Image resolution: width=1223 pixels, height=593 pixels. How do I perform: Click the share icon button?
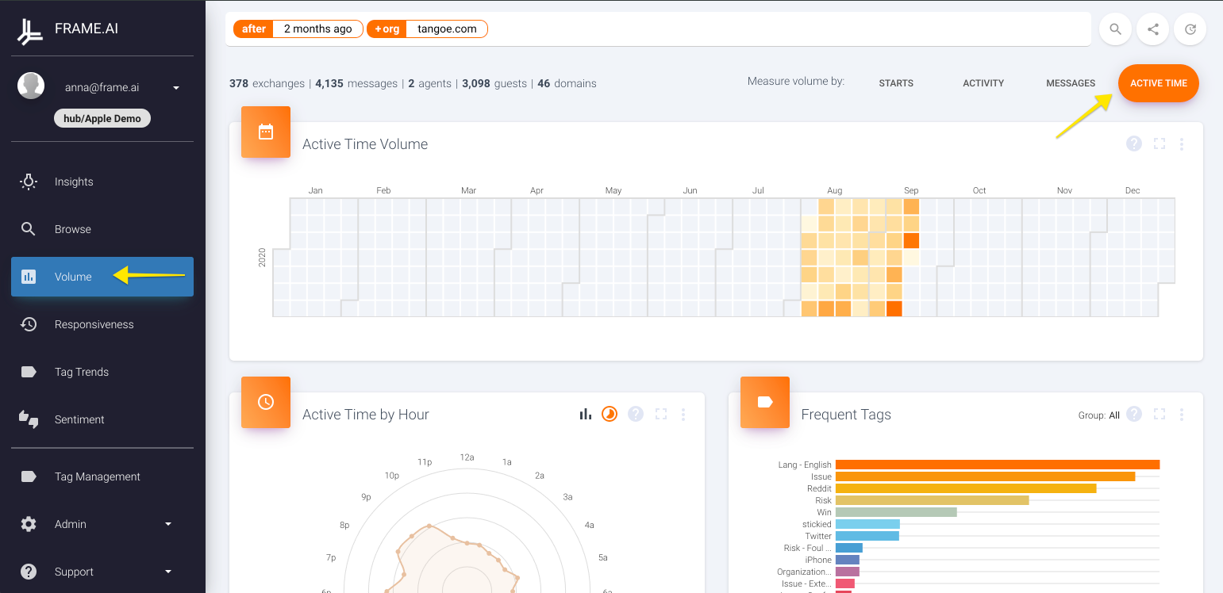(x=1153, y=29)
